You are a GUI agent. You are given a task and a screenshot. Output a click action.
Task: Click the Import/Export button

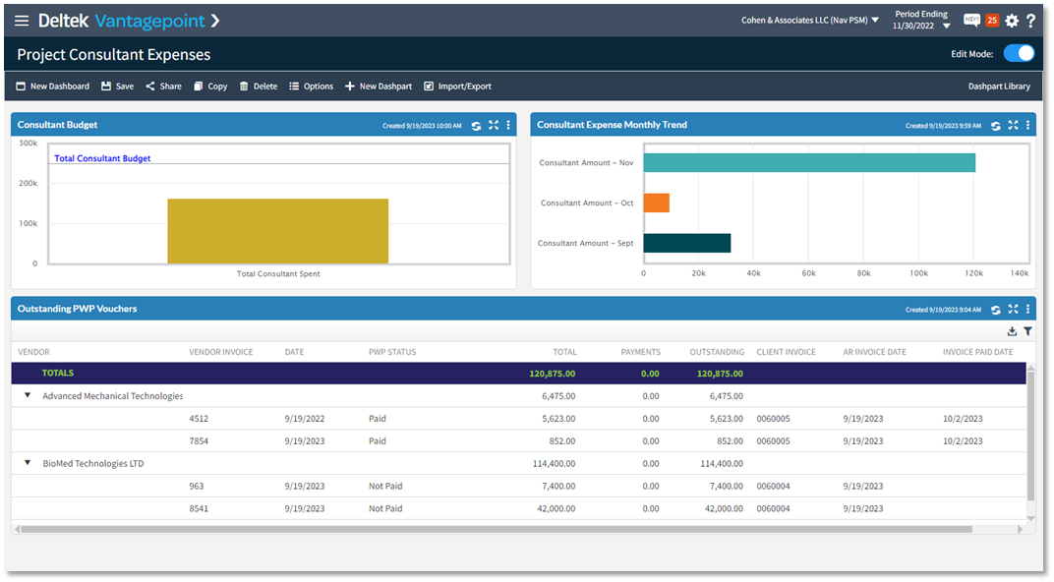click(457, 87)
